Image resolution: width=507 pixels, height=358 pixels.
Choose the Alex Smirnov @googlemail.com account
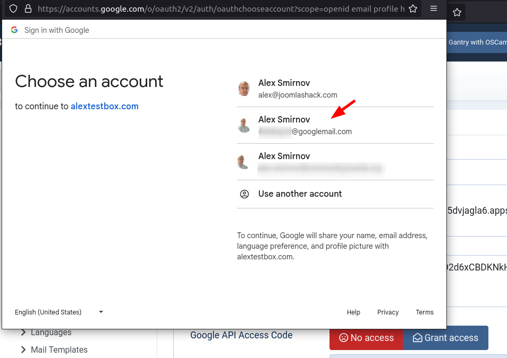335,125
